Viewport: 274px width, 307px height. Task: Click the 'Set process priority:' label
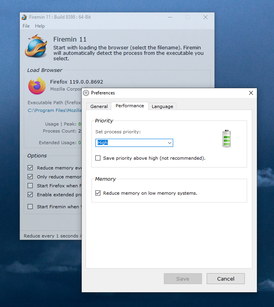[x=118, y=132]
